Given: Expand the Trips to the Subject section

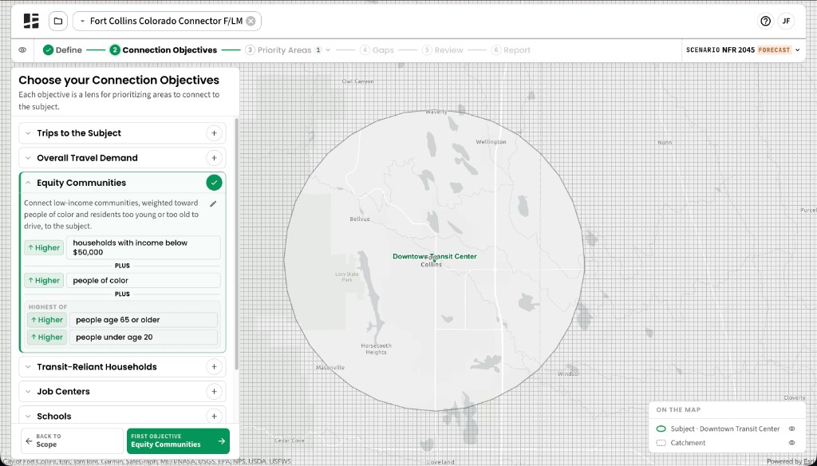Looking at the screenshot, I should click(x=28, y=133).
